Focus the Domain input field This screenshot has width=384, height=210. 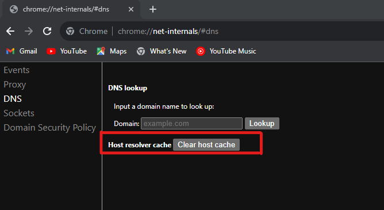pos(191,124)
